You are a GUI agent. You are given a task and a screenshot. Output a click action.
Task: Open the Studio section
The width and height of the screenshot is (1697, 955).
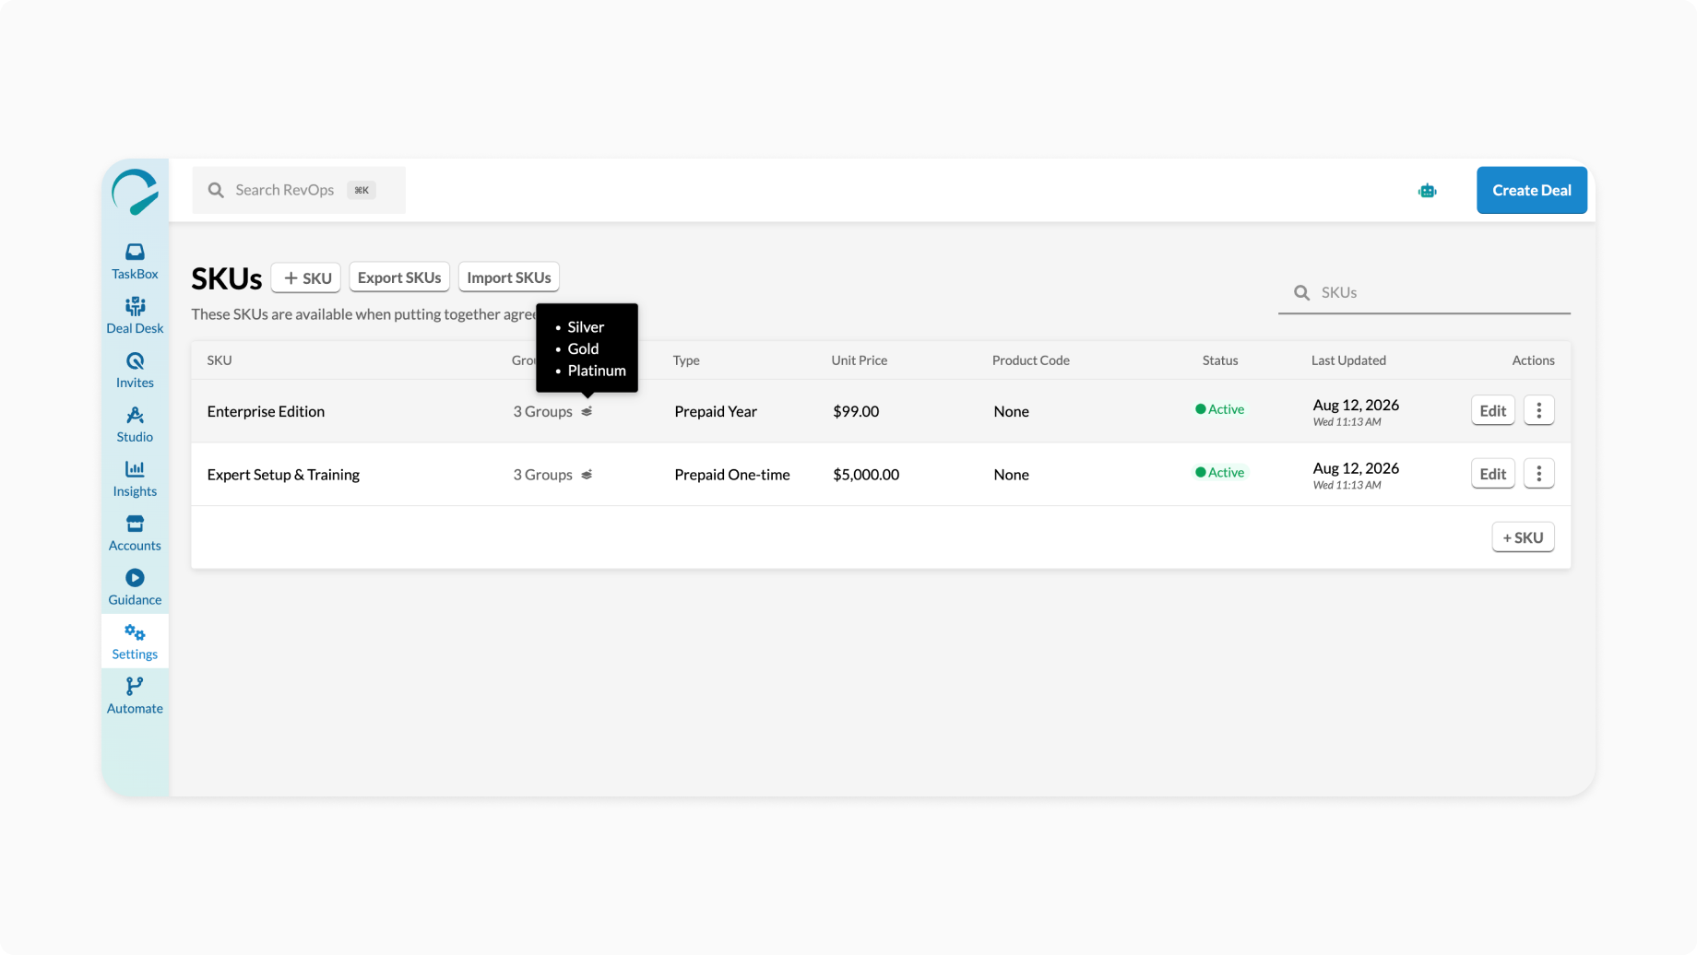coord(135,425)
